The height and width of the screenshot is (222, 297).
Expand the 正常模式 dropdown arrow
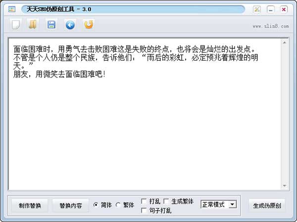(x=233, y=204)
